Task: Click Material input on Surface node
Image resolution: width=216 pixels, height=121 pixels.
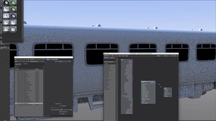Action: coord(164,90)
